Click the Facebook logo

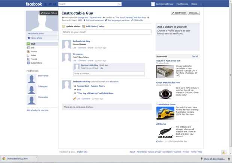tap(34, 4)
